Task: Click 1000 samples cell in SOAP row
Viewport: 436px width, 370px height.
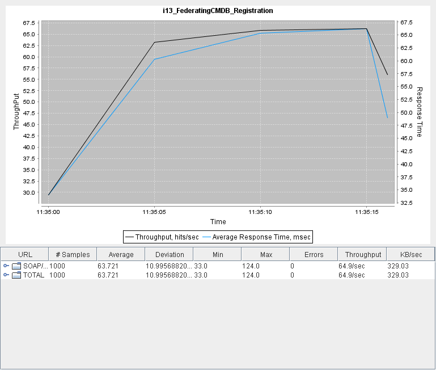Action: click(57, 266)
